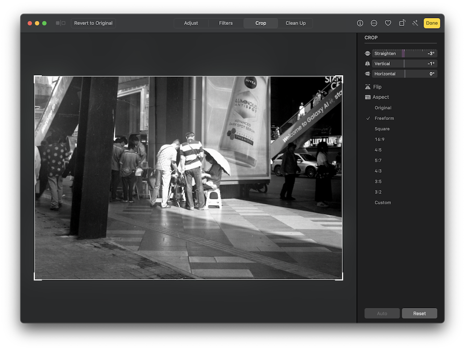Click the Flip icon
465x350 pixels.
pyautogui.click(x=368, y=86)
